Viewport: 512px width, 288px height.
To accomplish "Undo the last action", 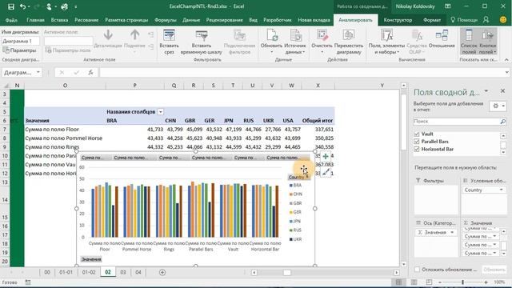I will pyautogui.click(x=22, y=6).
